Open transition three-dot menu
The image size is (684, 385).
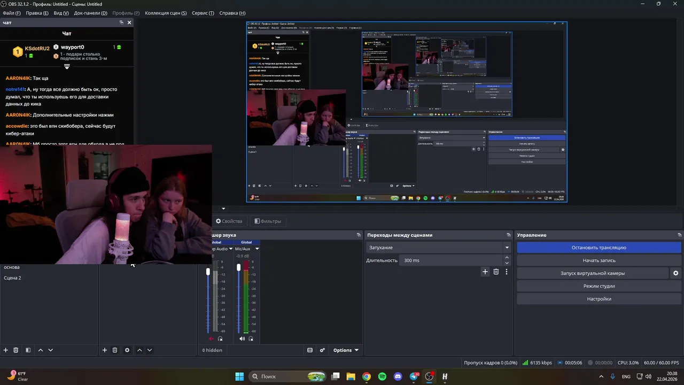507,272
